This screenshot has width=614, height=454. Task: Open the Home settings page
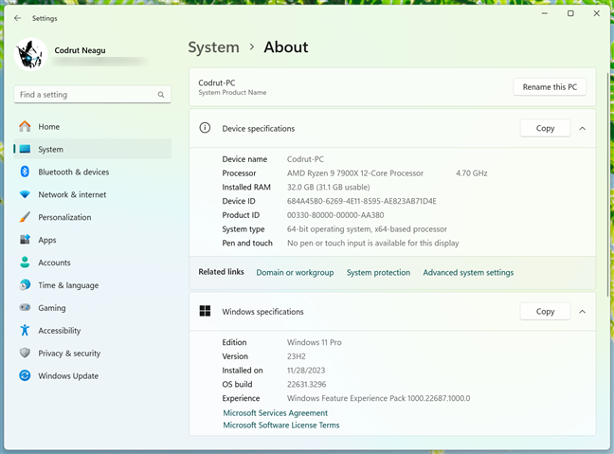(93, 126)
